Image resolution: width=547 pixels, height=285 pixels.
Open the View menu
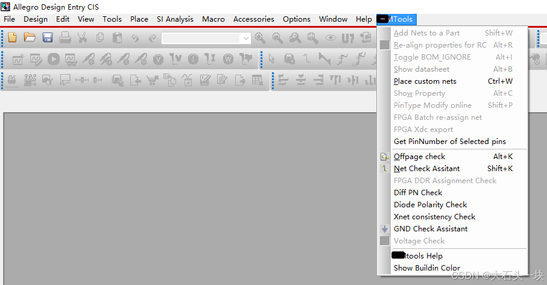[x=86, y=19]
